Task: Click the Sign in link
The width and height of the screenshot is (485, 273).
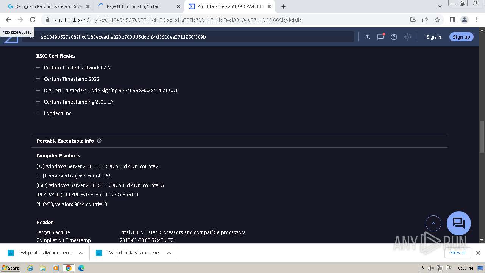Action: [x=434, y=37]
